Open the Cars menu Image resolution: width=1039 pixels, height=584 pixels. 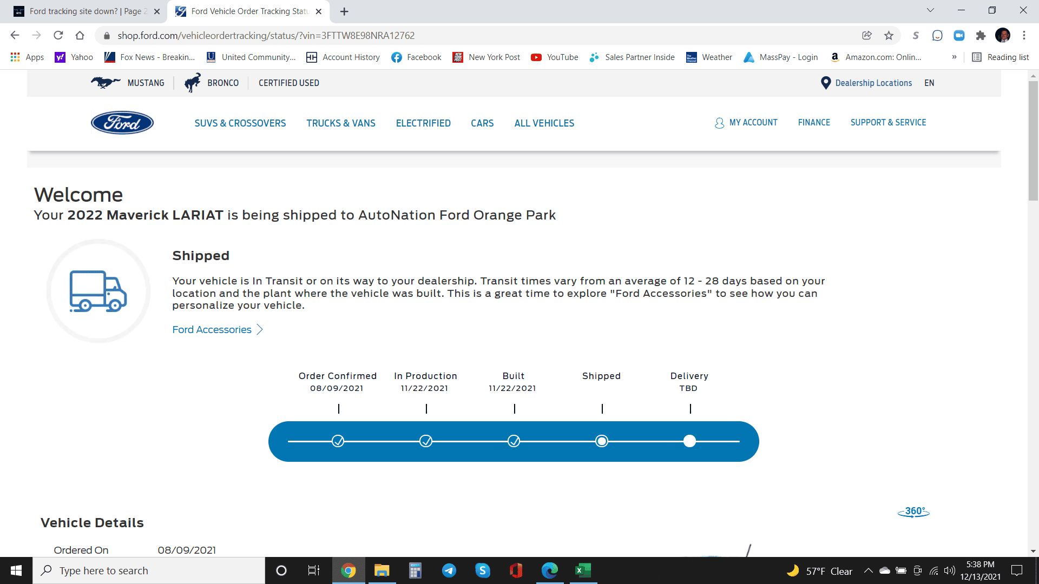482,123
